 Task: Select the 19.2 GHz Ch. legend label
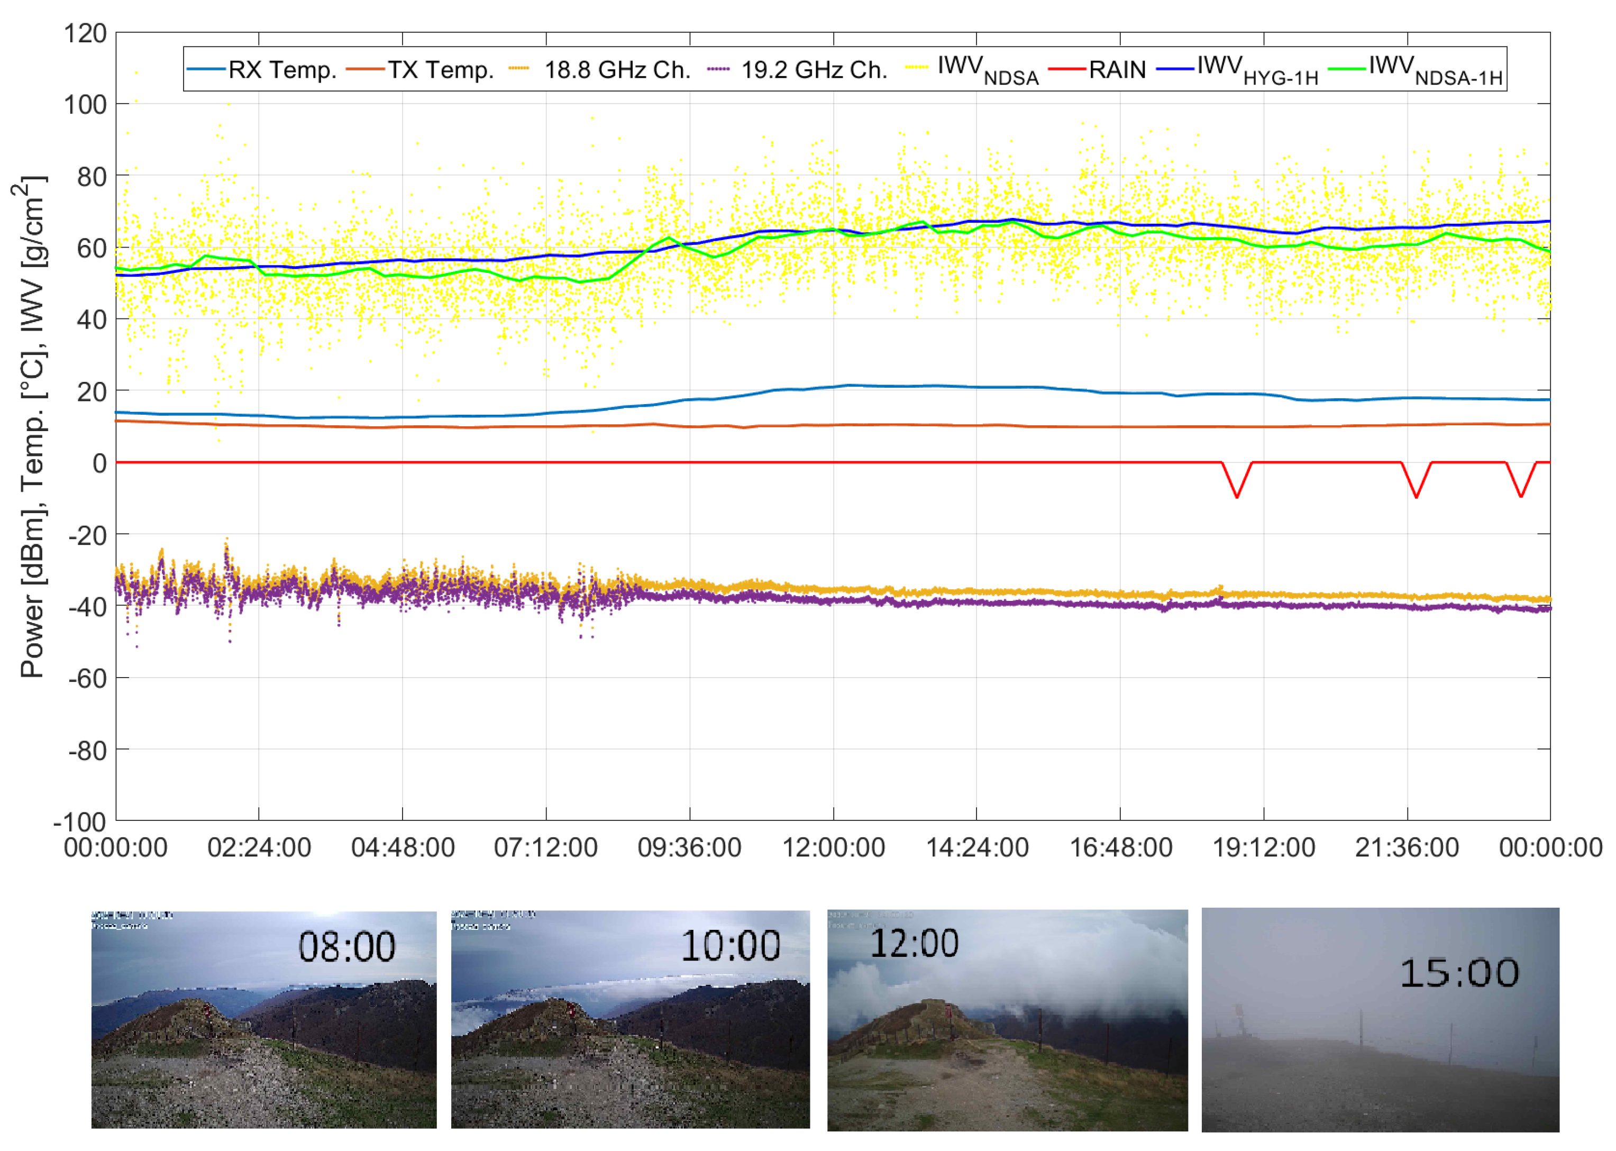coord(814,70)
